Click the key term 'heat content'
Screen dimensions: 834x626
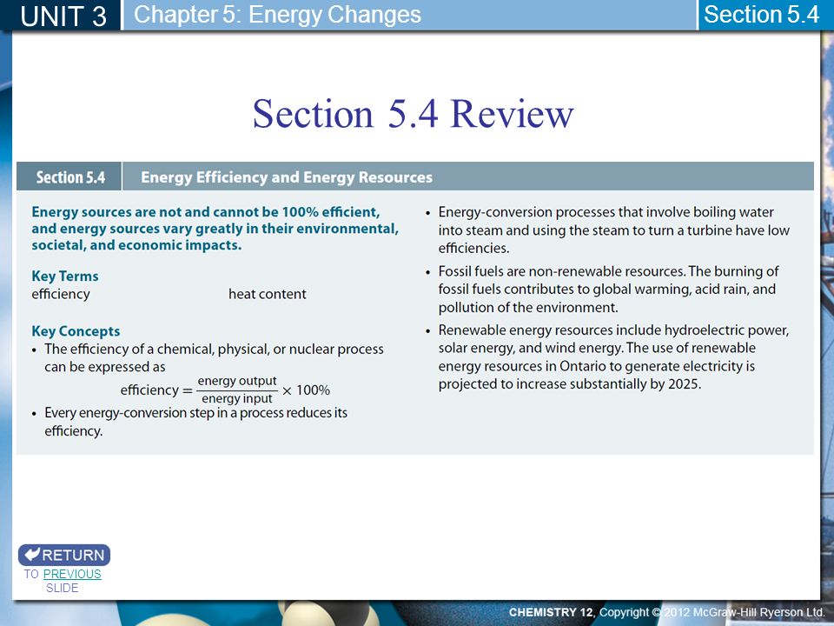267,294
